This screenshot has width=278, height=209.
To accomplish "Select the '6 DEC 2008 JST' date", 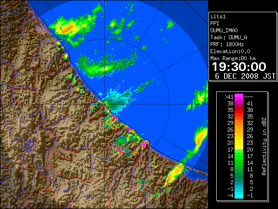I will tap(245, 76).
